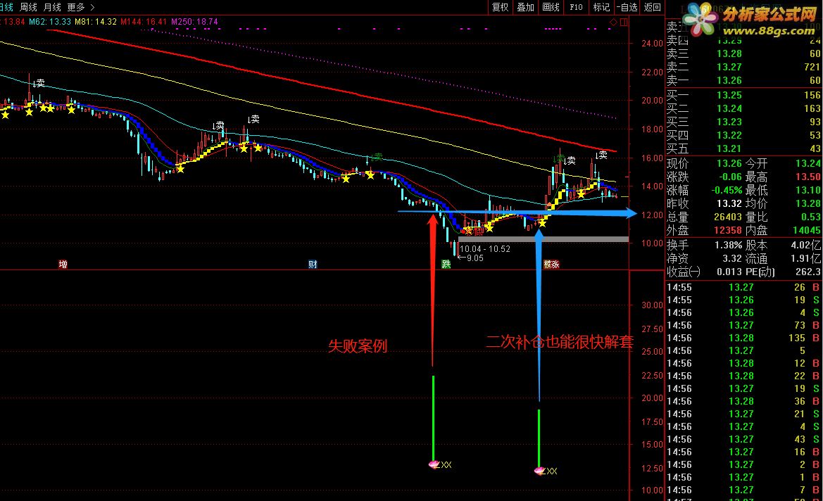Click the M144 moving average label
Image resolution: width=823 pixels, height=501 pixels.
click(x=144, y=22)
